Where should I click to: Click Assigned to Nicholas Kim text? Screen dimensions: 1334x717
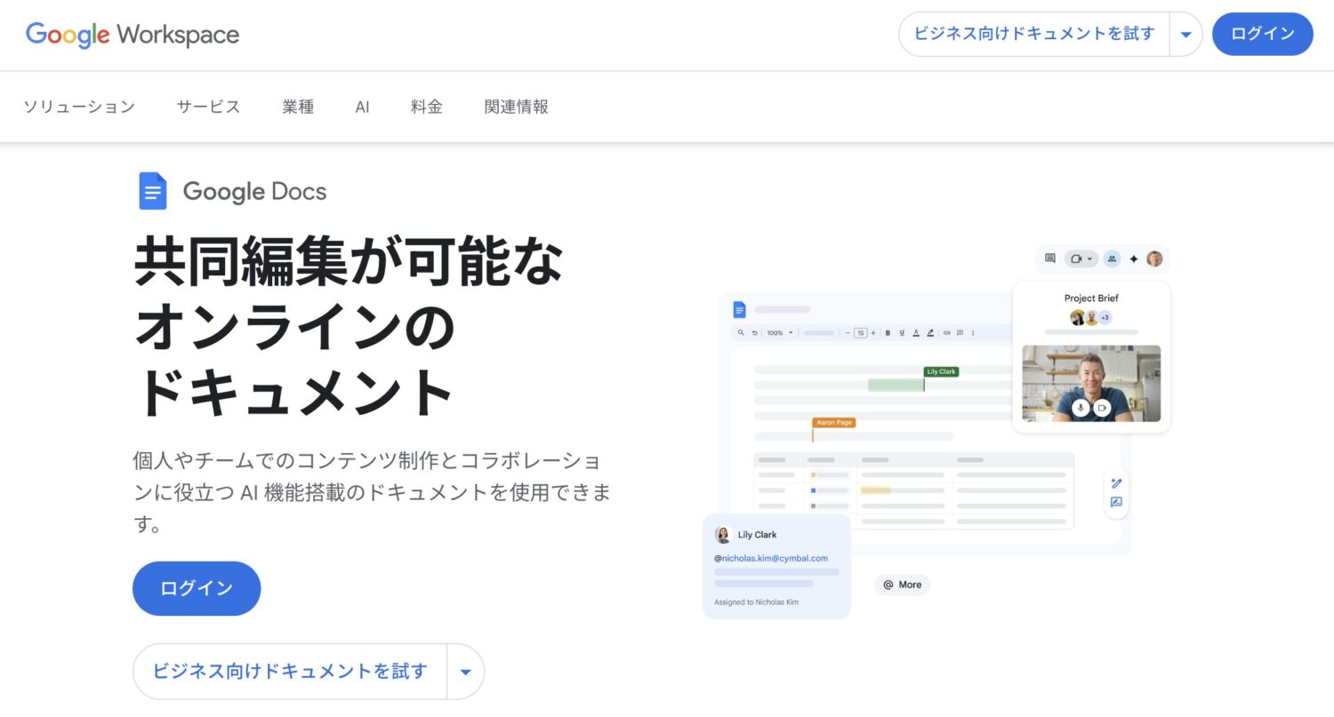click(x=756, y=602)
